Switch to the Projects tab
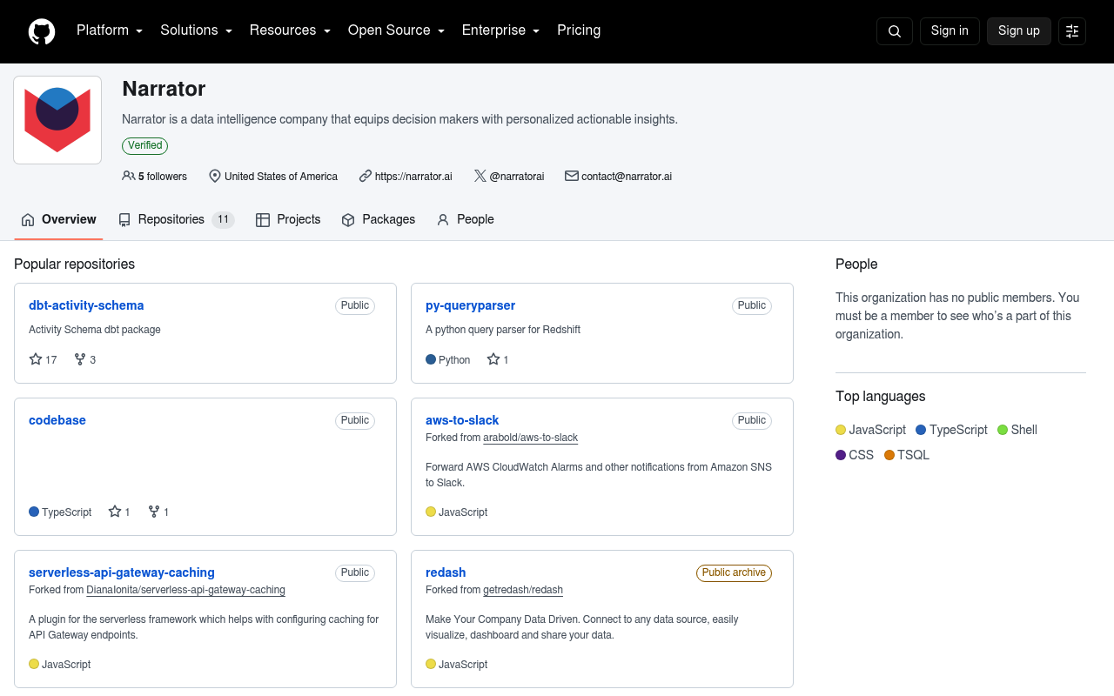The height and width of the screenshot is (696, 1114). (288, 219)
